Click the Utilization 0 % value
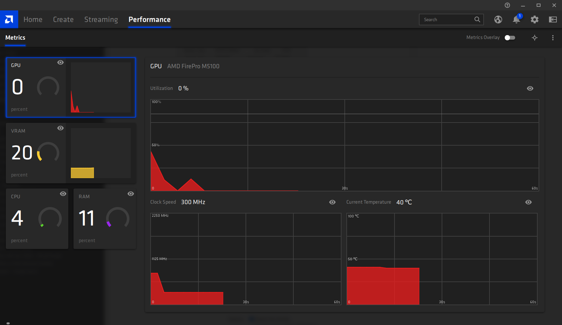Viewport: 562px width, 325px height. click(x=183, y=88)
